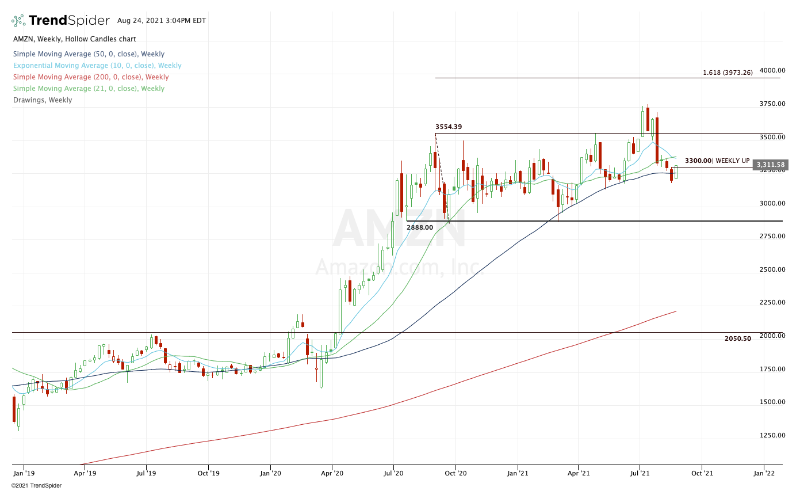The image size is (800, 491).
Task: Click the 2888.00 support level label
Action: (420, 227)
